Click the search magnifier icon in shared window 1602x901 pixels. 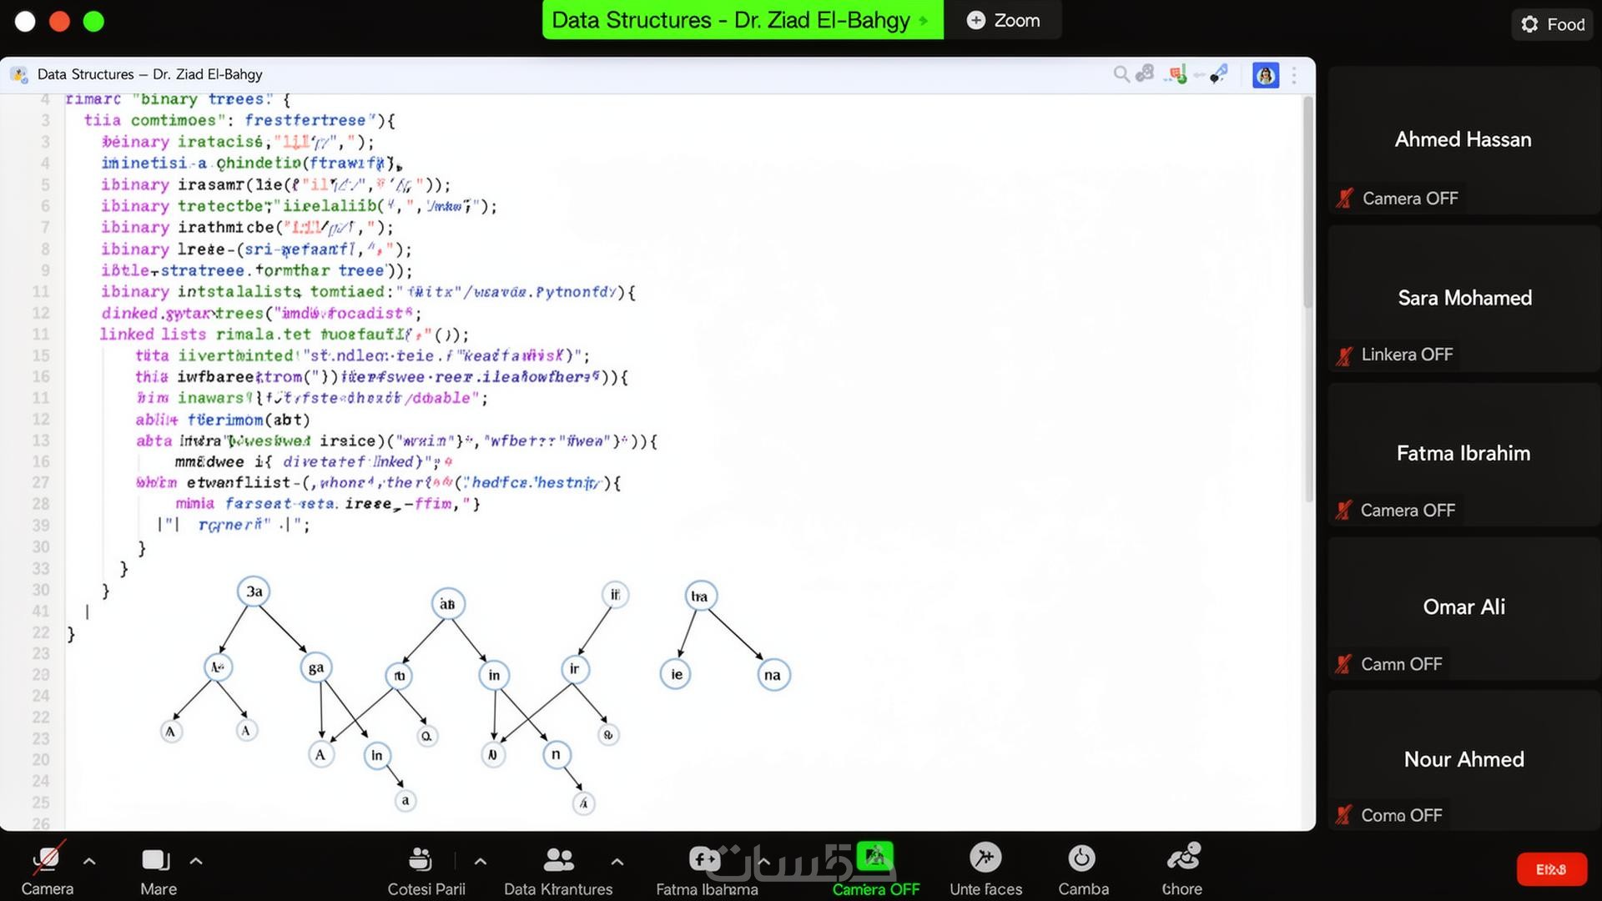[x=1121, y=74]
